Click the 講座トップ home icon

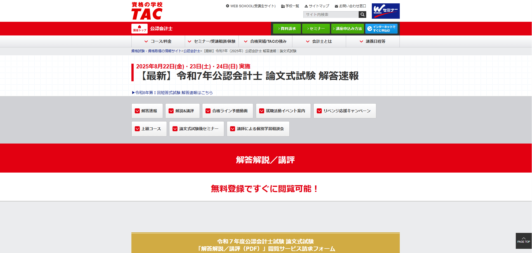point(139,28)
